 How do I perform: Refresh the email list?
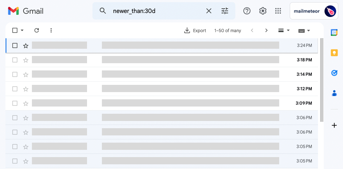37,30
